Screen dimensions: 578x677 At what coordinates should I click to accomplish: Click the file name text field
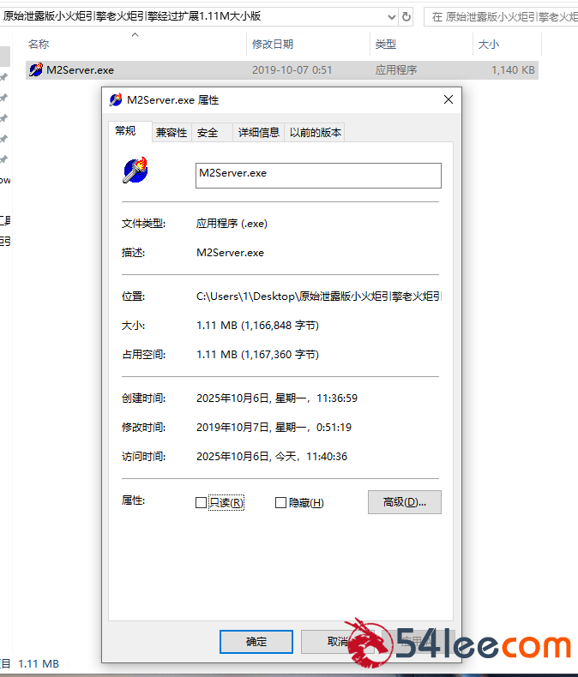(x=318, y=176)
